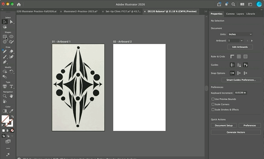Choose the Curvature pen tool
264x159 pixels.
coord(11,57)
